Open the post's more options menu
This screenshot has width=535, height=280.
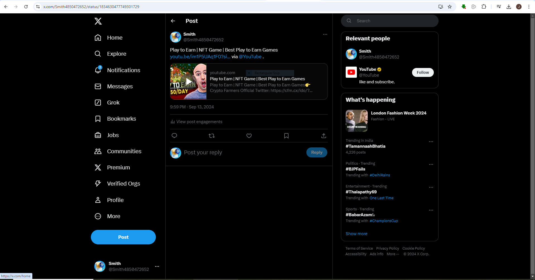point(325,34)
